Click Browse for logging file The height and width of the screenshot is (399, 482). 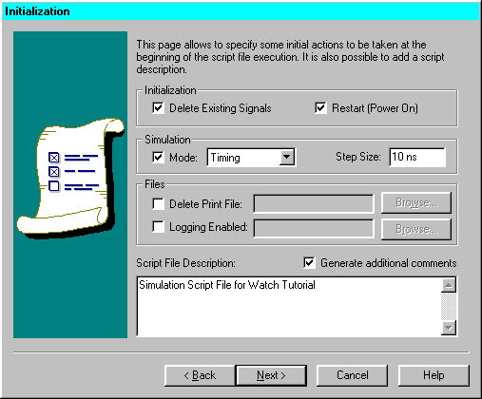point(416,229)
